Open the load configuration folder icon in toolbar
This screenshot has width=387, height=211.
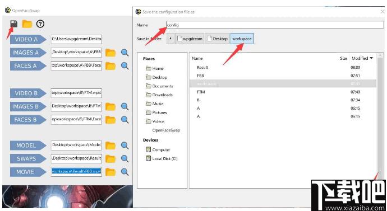[27, 24]
